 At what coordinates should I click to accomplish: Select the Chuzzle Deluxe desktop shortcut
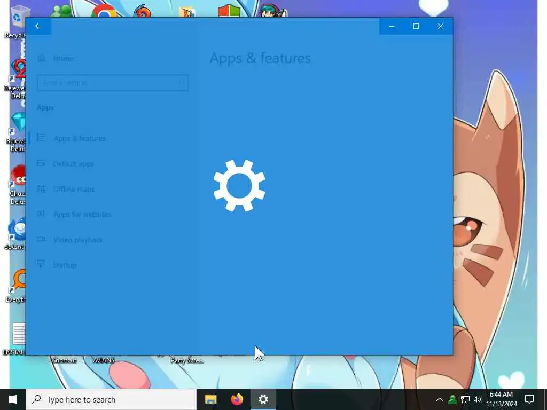16,185
